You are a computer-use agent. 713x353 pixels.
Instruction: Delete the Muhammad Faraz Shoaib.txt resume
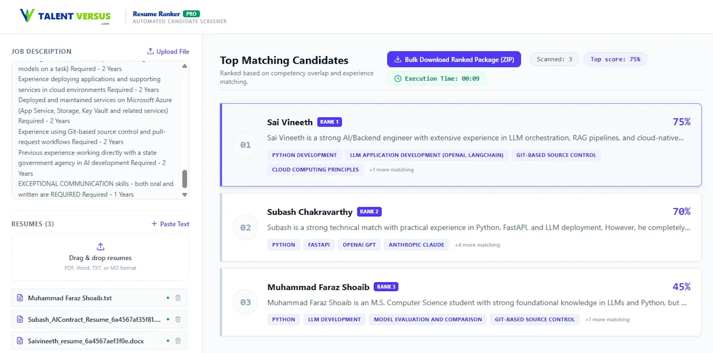[178, 298]
